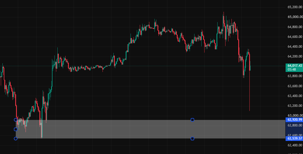This screenshot has width=303, height=154.
Task: Click the 63,200.00 price axis label
Action: point(295,106)
